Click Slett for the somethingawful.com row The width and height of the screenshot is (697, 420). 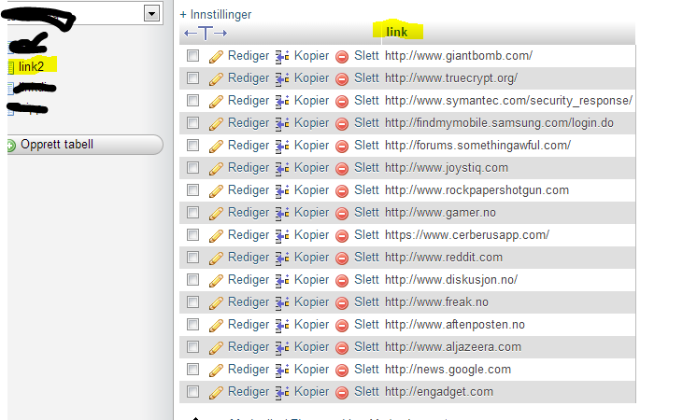[x=366, y=146]
